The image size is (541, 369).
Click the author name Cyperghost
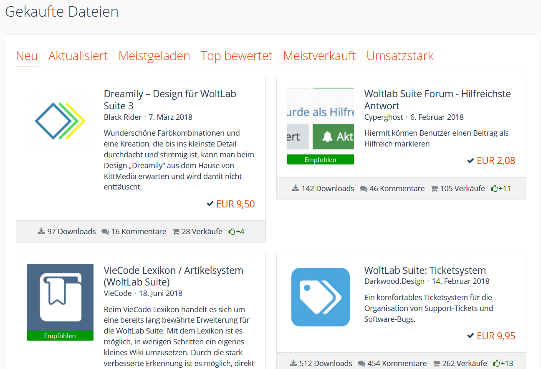(384, 117)
